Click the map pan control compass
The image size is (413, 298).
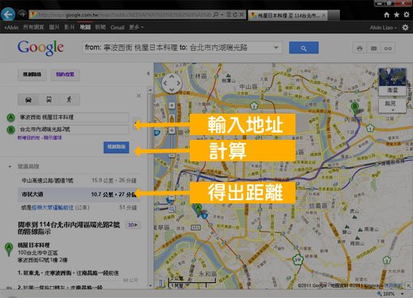(x=172, y=83)
